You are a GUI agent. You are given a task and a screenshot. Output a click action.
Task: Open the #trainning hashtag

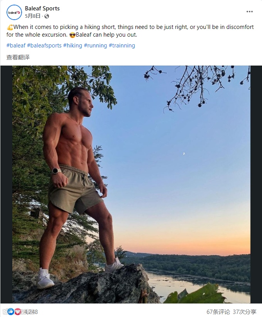click(122, 46)
